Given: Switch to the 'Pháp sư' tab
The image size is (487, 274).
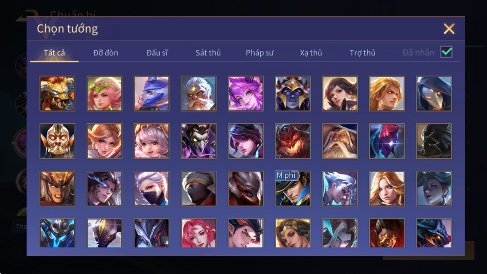Looking at the screenshot, I should 259,52.
